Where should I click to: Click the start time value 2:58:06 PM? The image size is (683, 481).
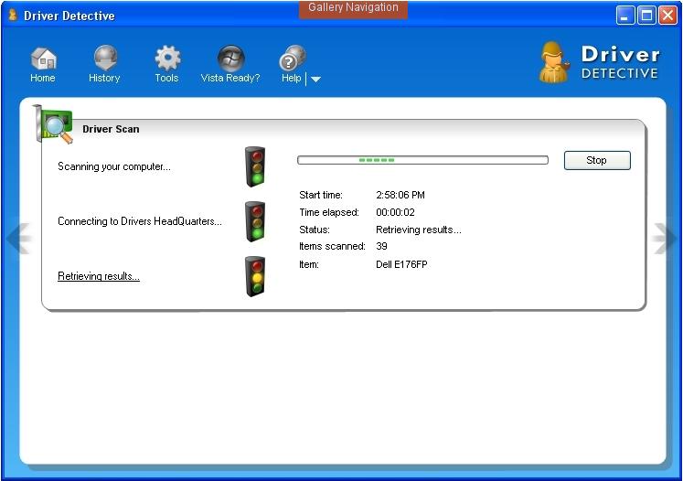tap(400, 195)
